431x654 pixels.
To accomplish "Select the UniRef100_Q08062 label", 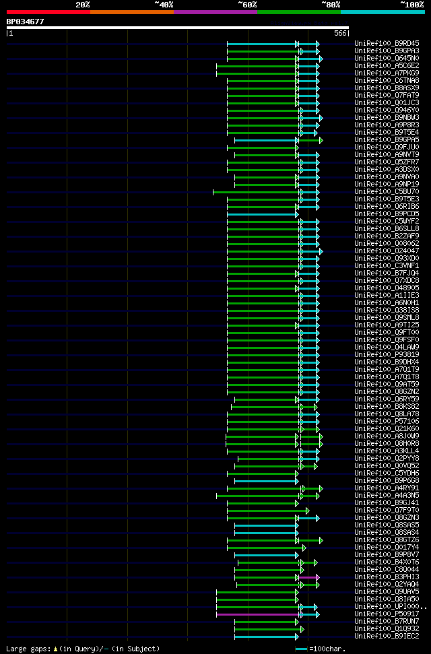I will coord(387,244).
